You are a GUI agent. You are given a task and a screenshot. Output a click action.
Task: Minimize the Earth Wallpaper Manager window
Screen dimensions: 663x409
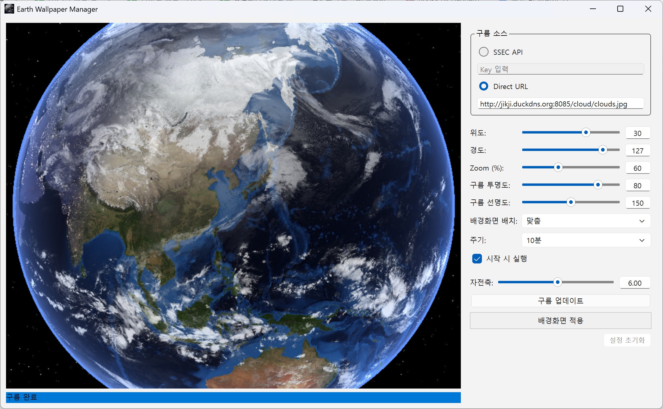593,9
